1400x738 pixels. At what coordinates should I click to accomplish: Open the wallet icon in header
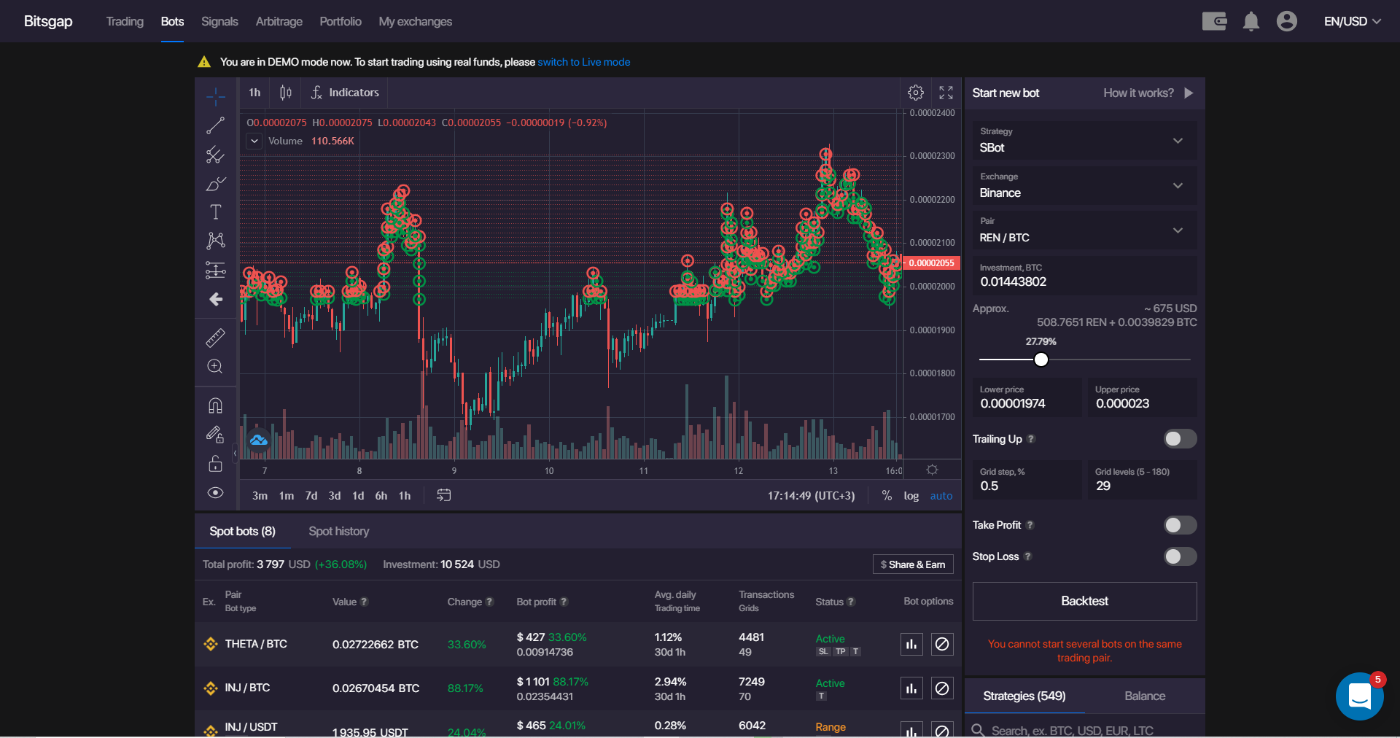(1214, 21)
